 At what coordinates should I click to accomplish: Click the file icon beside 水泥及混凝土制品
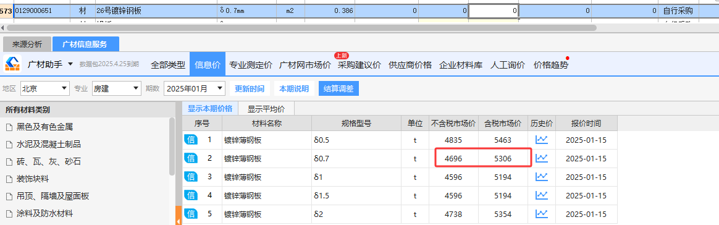coord(9,145)
